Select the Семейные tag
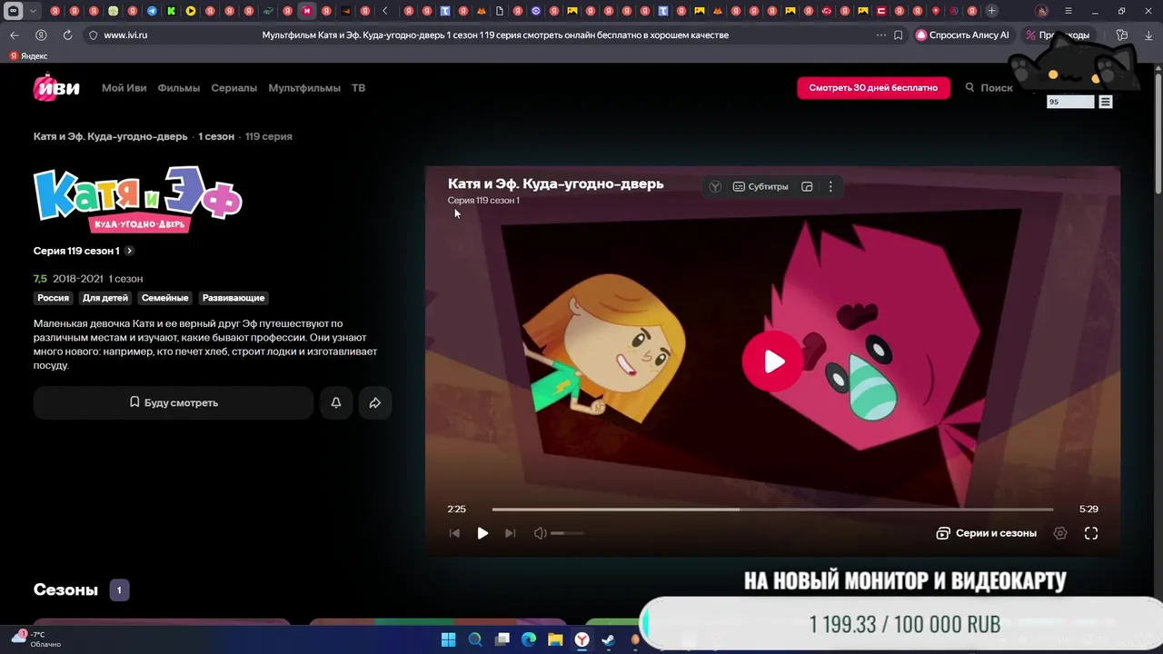 click(164, 298)
